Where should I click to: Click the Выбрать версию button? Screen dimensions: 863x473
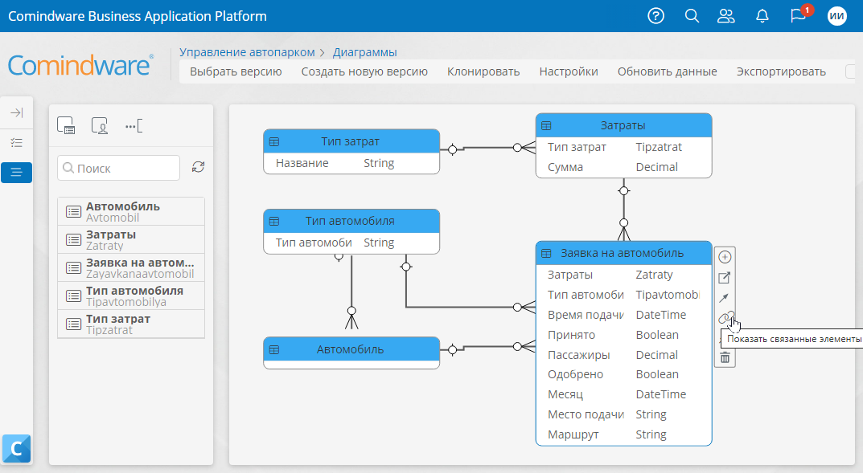click(236, 71)
